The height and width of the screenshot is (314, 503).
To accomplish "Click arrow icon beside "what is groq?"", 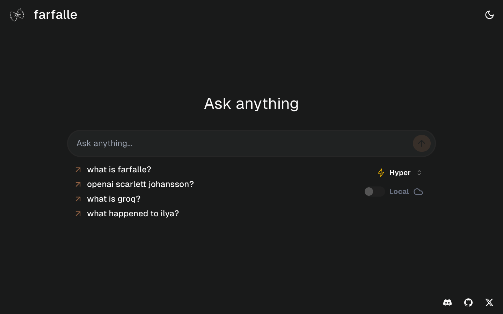I will pos(78,199).
